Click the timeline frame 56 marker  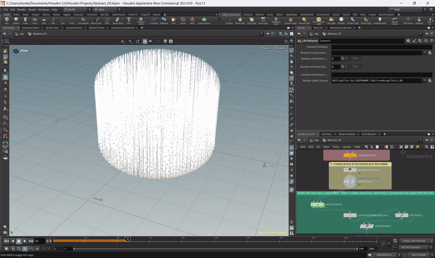[127, 239]
